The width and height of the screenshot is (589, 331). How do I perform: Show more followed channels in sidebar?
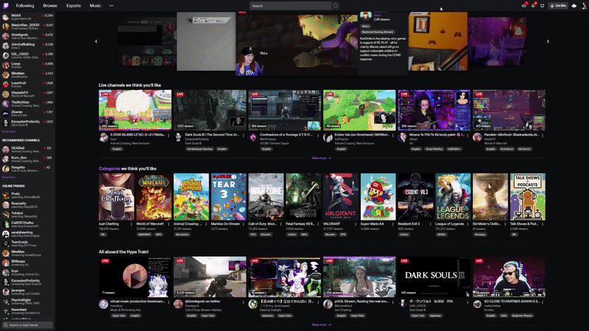(9, 132)
